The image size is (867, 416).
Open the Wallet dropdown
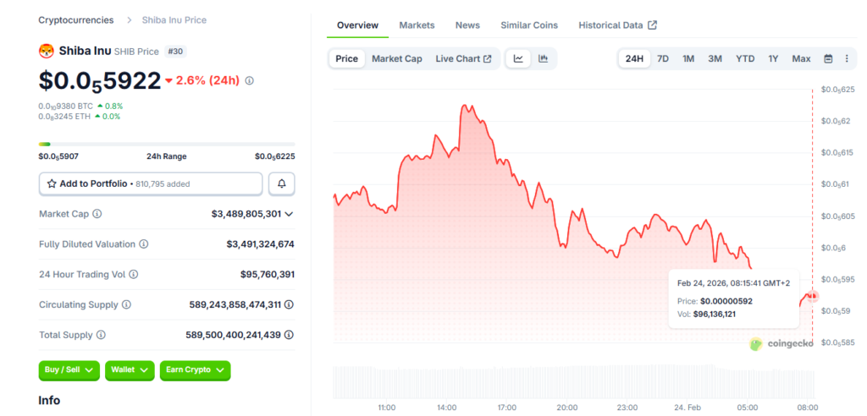[130, 370]
